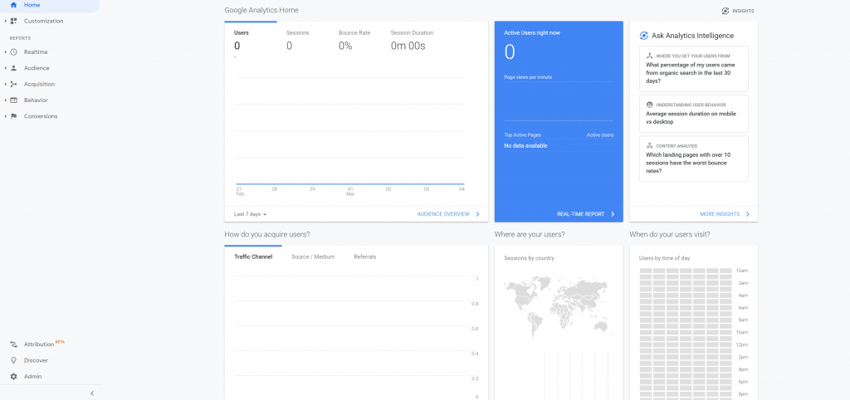Click the Discover lightbulb icon
The width and height of the screenshot is (850, 400).
[13, 360]
